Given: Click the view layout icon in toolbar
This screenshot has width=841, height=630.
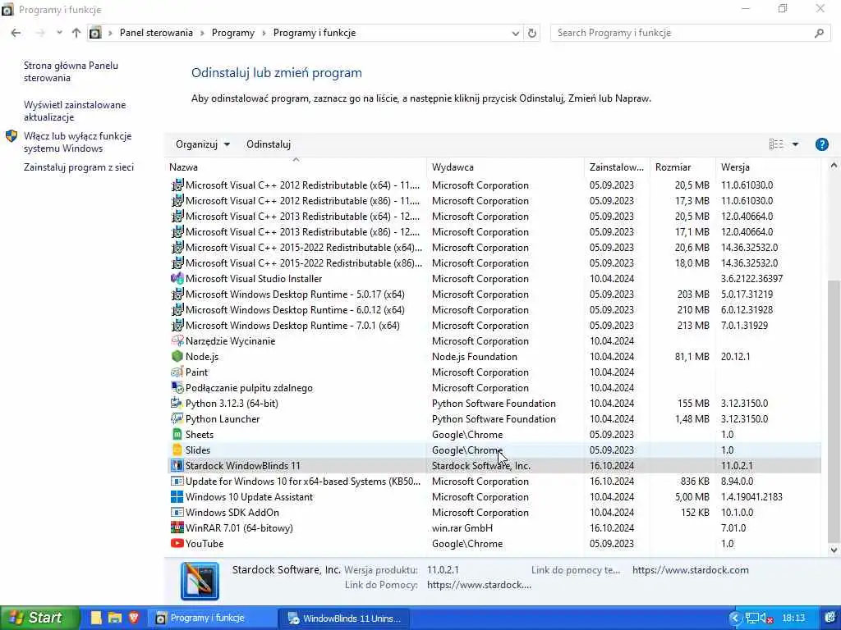Looking at the screenshot, I should point(776,144).
